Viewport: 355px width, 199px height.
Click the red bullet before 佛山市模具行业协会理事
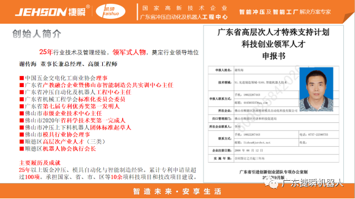click(22, 135)
